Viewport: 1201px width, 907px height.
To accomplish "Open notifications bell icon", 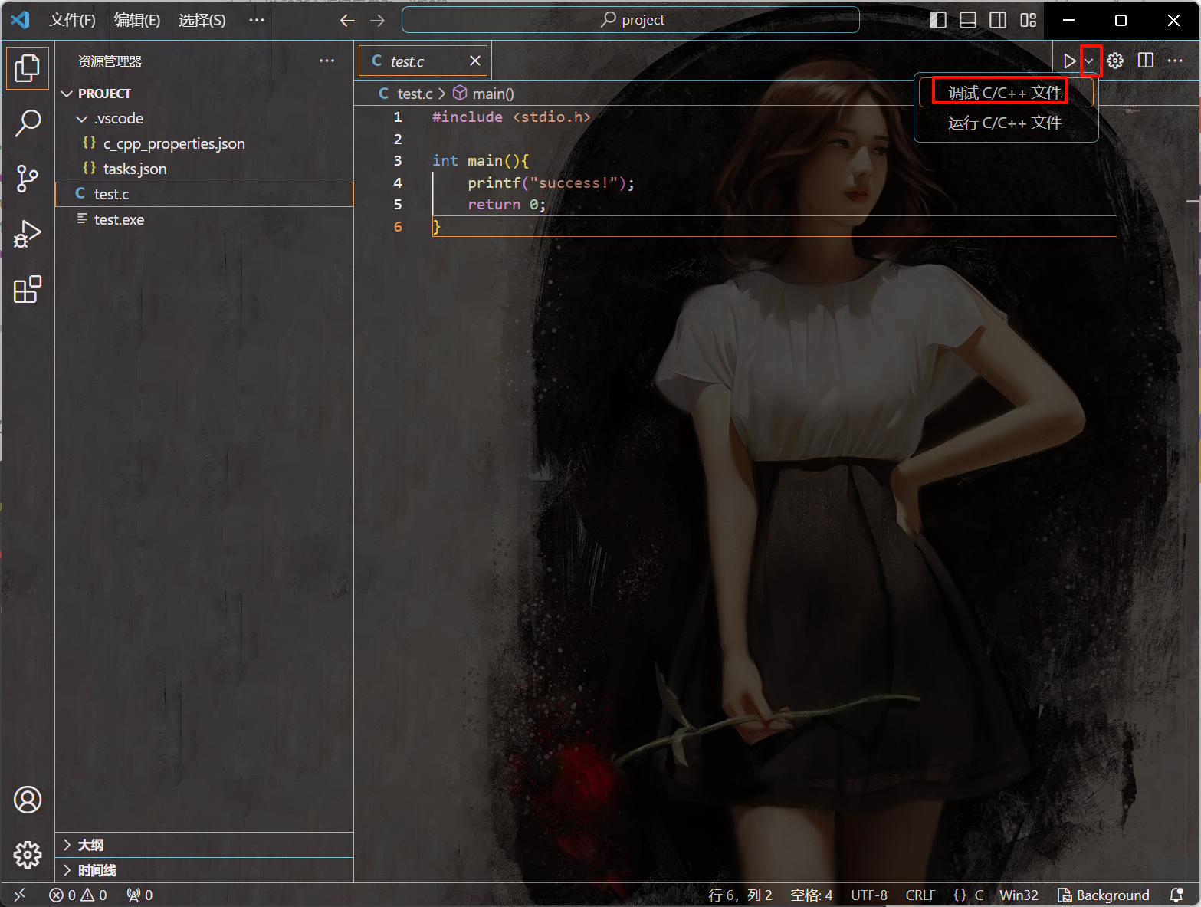I will [x=1176, y=895].
